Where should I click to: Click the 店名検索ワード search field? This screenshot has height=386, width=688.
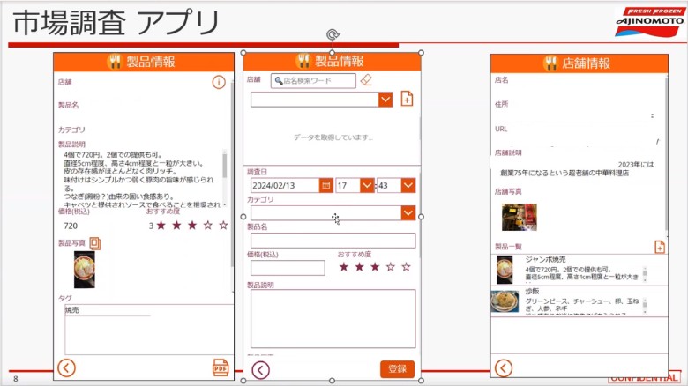click(318, 80)
